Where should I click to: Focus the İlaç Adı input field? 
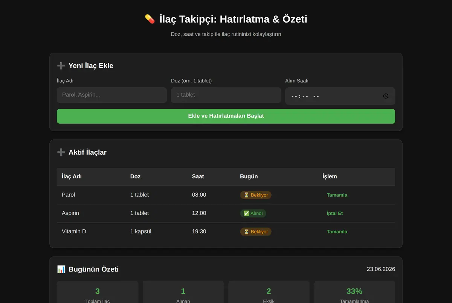point(112,95)
